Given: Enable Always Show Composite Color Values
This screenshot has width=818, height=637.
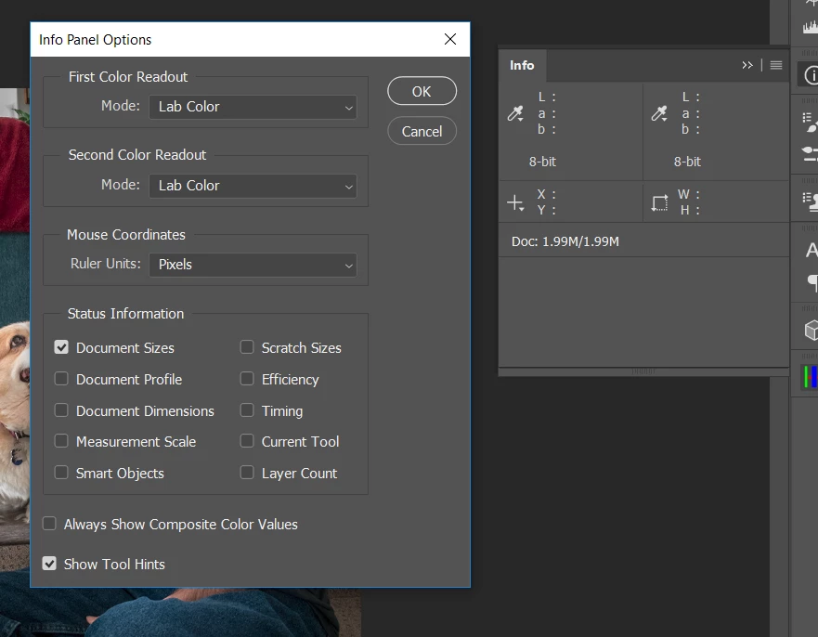Looking at the screenshot, I should 49,524.
